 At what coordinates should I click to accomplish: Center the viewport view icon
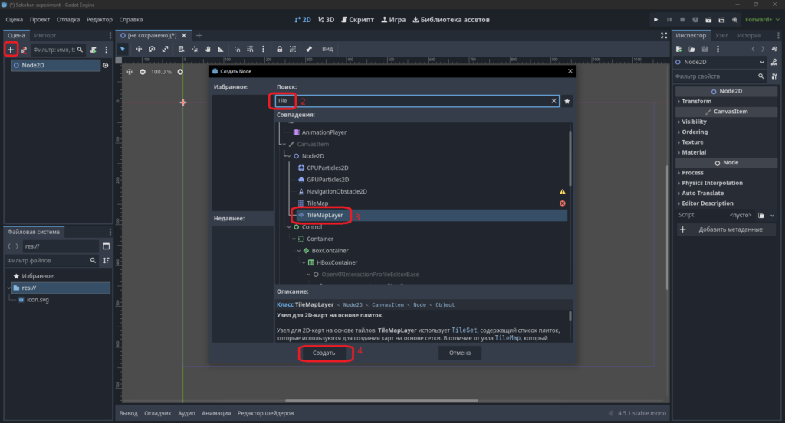pyautogui.click(x=130, y=72)
